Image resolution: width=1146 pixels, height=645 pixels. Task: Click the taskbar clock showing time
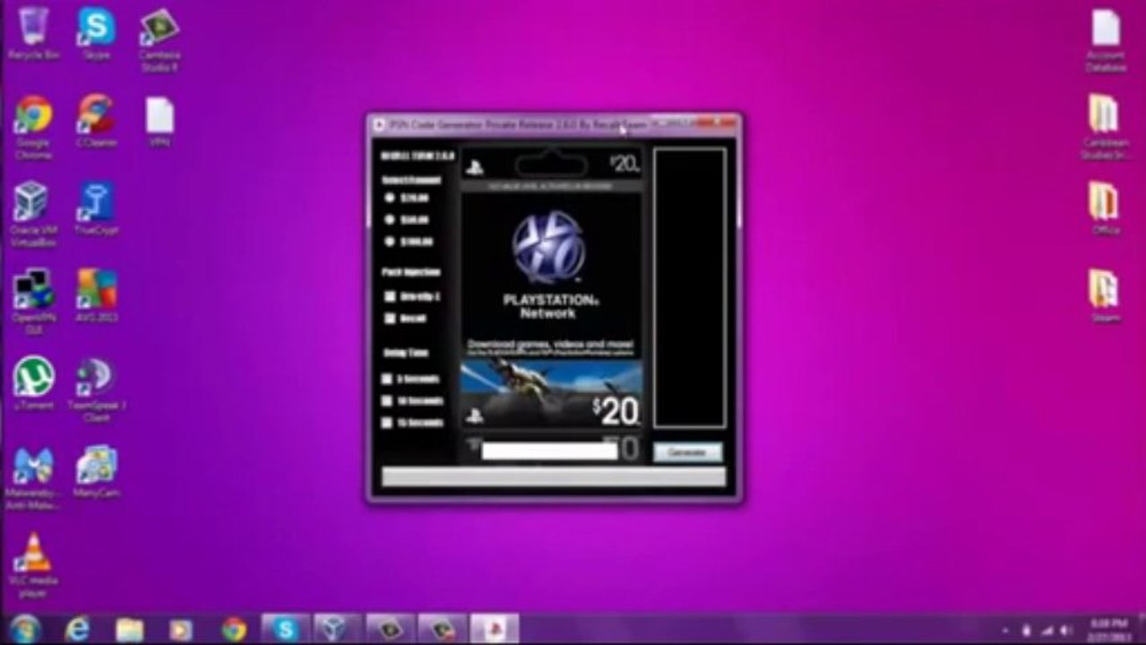[1108, 630]
